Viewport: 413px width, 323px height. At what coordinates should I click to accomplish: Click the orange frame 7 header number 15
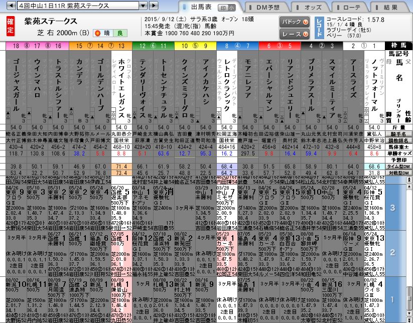coord(79,46)
